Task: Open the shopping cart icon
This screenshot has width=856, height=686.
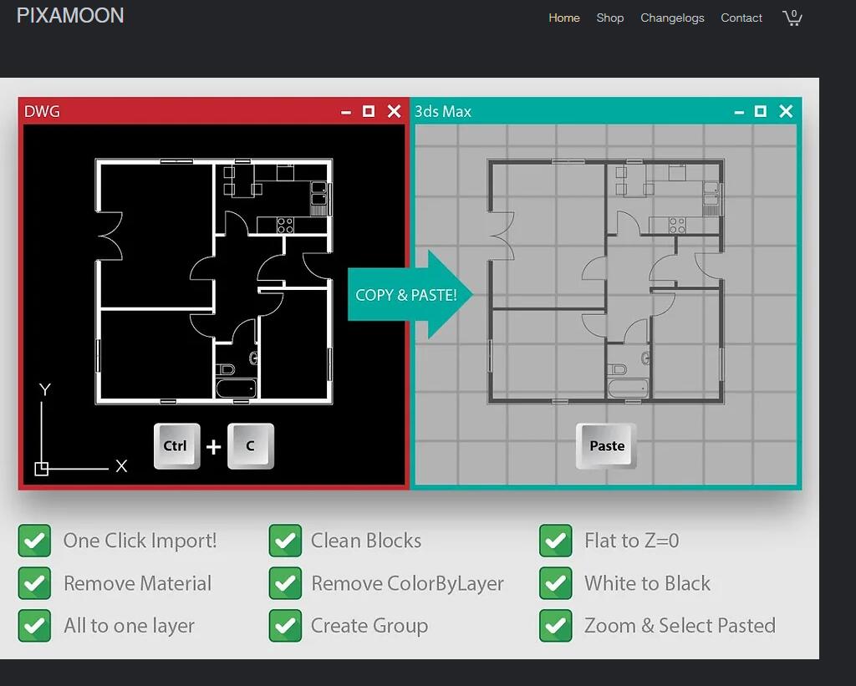Action: pyautogui.click(x=792, y=18)
